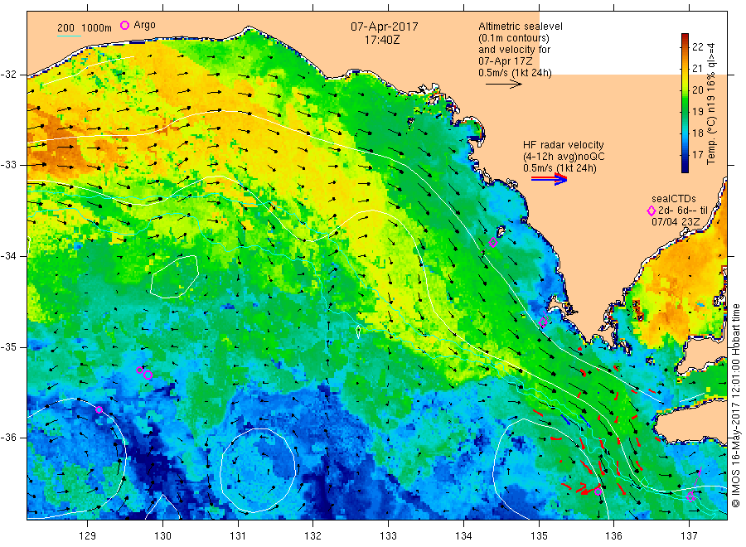Click the color bar tick label '21'
The image size is (746, 547).
[x=697, y=69]
